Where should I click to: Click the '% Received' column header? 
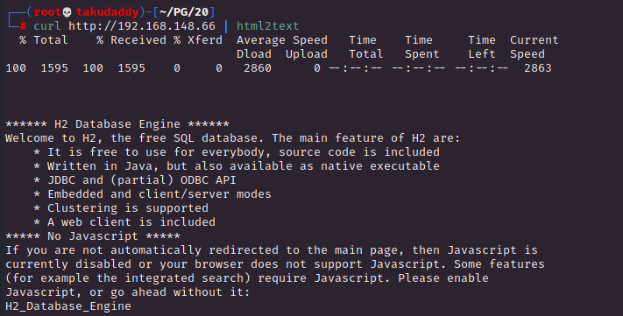(x=131, y=40)
